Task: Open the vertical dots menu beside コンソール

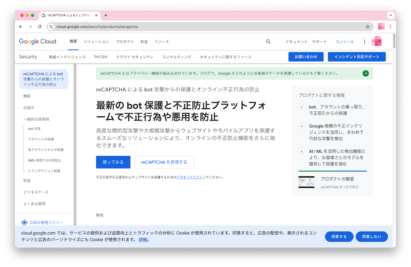Action: point(364,41)
